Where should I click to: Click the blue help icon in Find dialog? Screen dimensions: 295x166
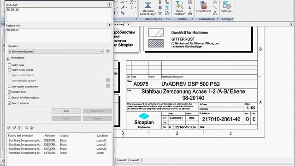[x=9, y=128]
